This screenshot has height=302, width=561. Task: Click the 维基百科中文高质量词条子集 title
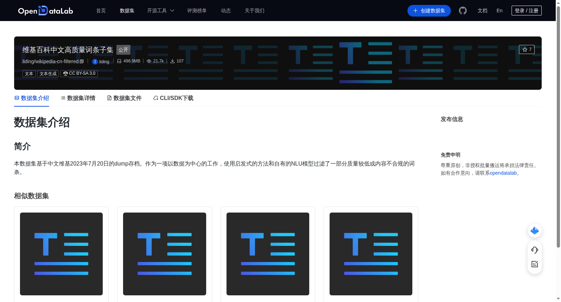tap(68, 50)
